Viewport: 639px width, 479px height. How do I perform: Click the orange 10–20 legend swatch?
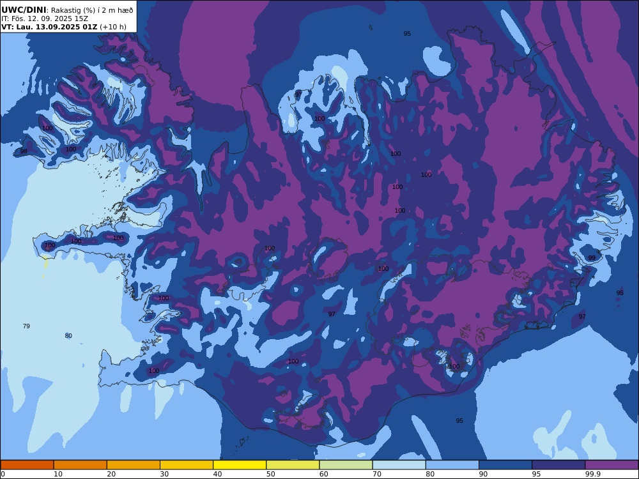point(81,465)
